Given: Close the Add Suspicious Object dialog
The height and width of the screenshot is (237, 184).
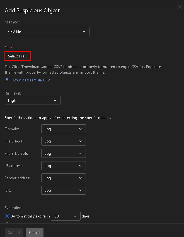Looking at the screenshot, I should [x=180, y=7].
